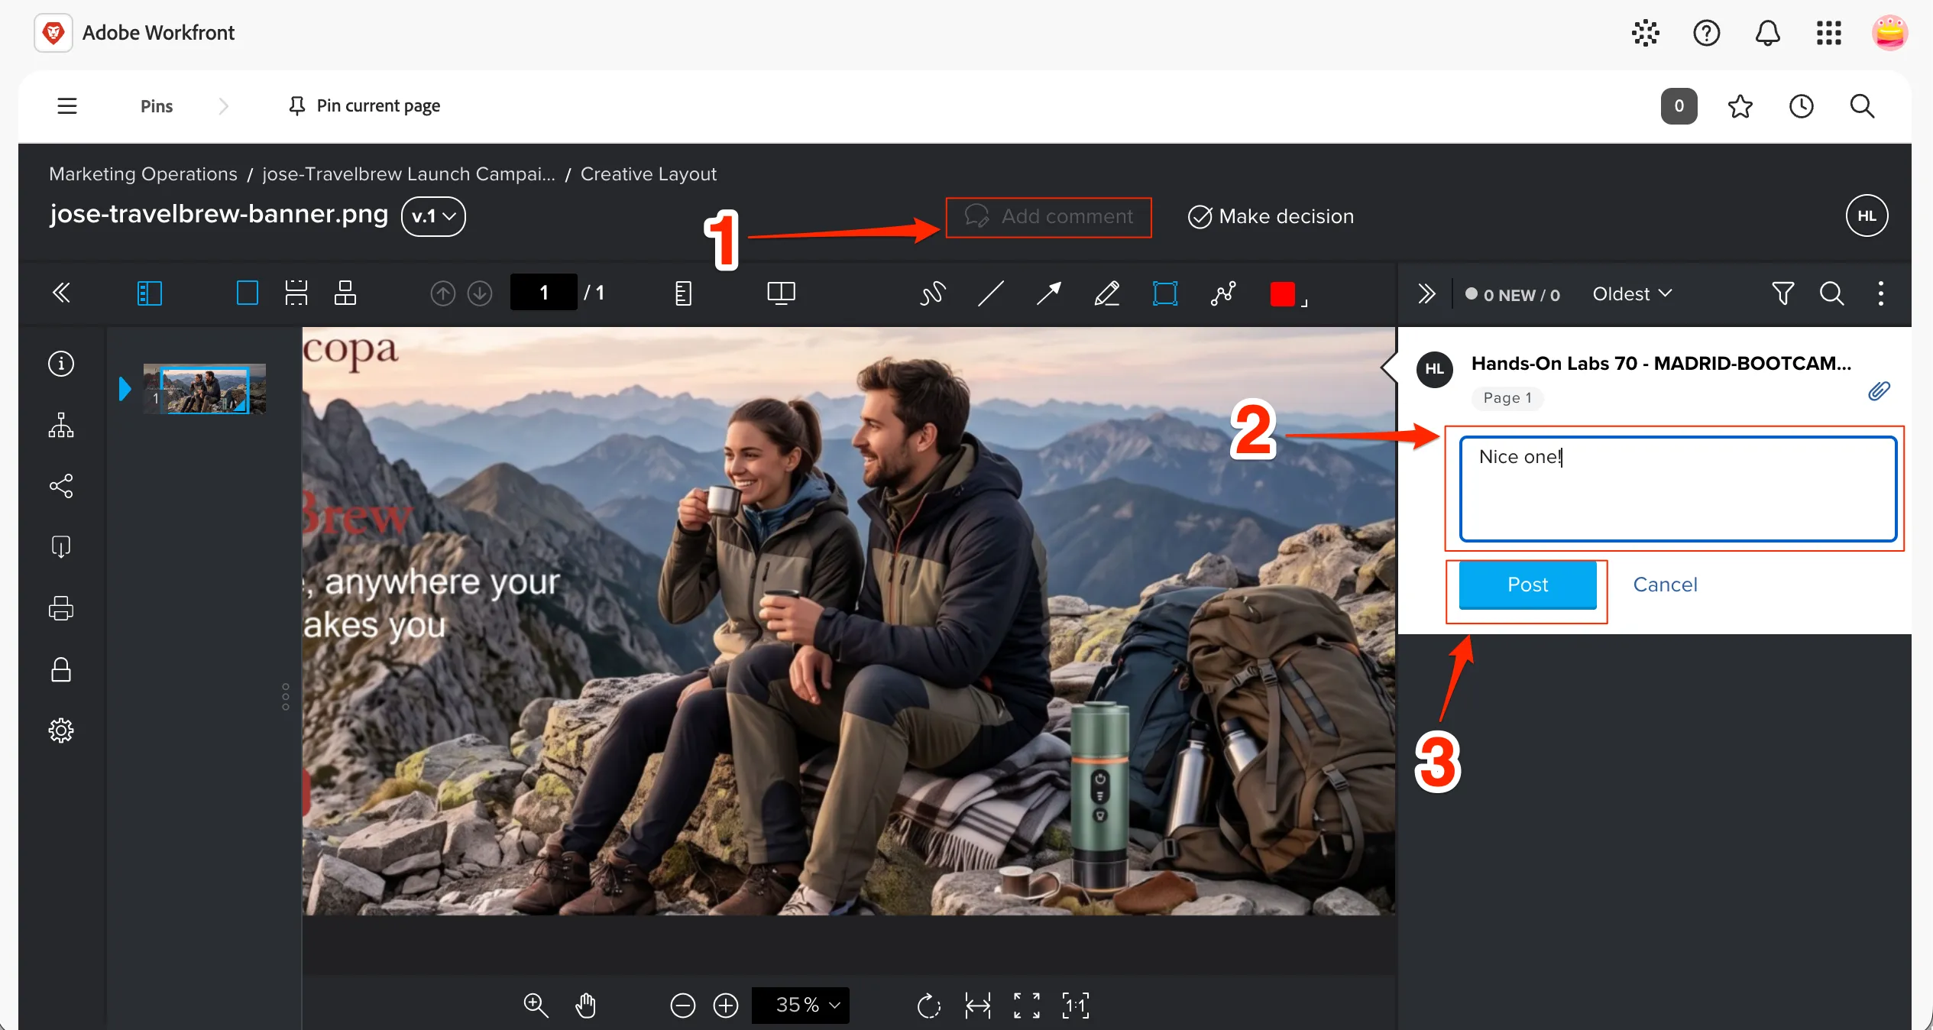Screen dimensions: 1933x1030
Task: Collapse the left sidebar with double chevron
Action: point(61,293)
